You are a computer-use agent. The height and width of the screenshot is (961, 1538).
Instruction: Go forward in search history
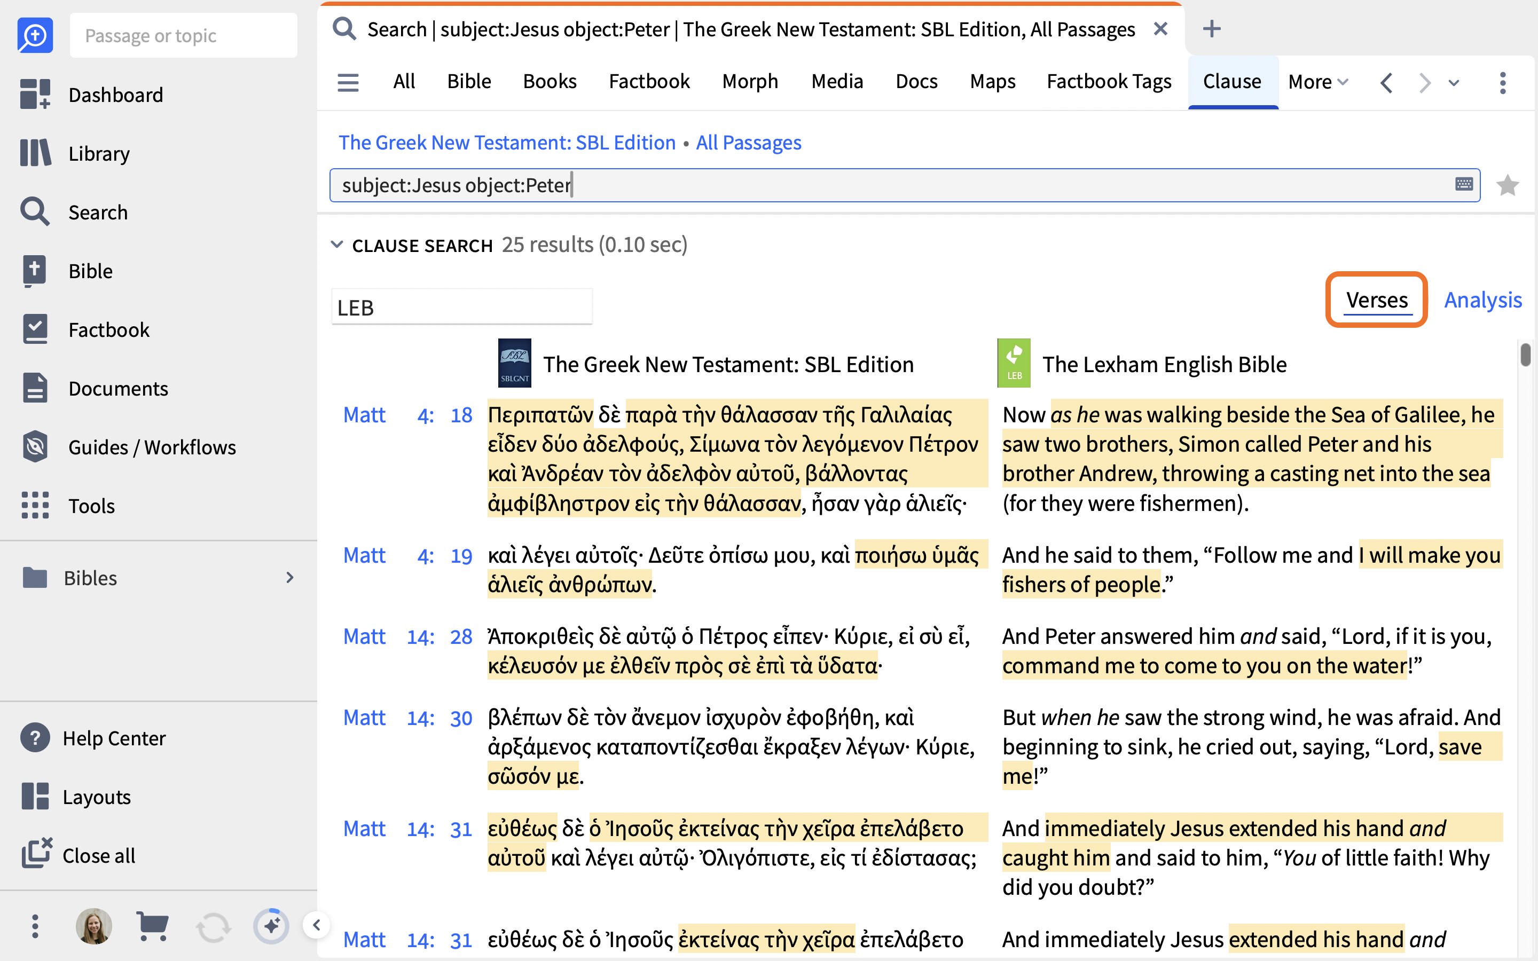1424,83
